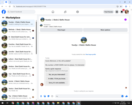132x105 pixels.
Task: Open Jessica conversation
Action: pyautogui.click(x=18, y=90)
